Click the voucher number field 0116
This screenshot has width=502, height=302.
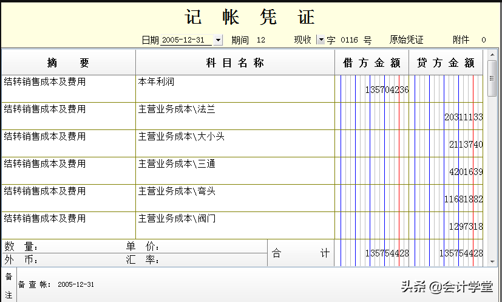349,40
